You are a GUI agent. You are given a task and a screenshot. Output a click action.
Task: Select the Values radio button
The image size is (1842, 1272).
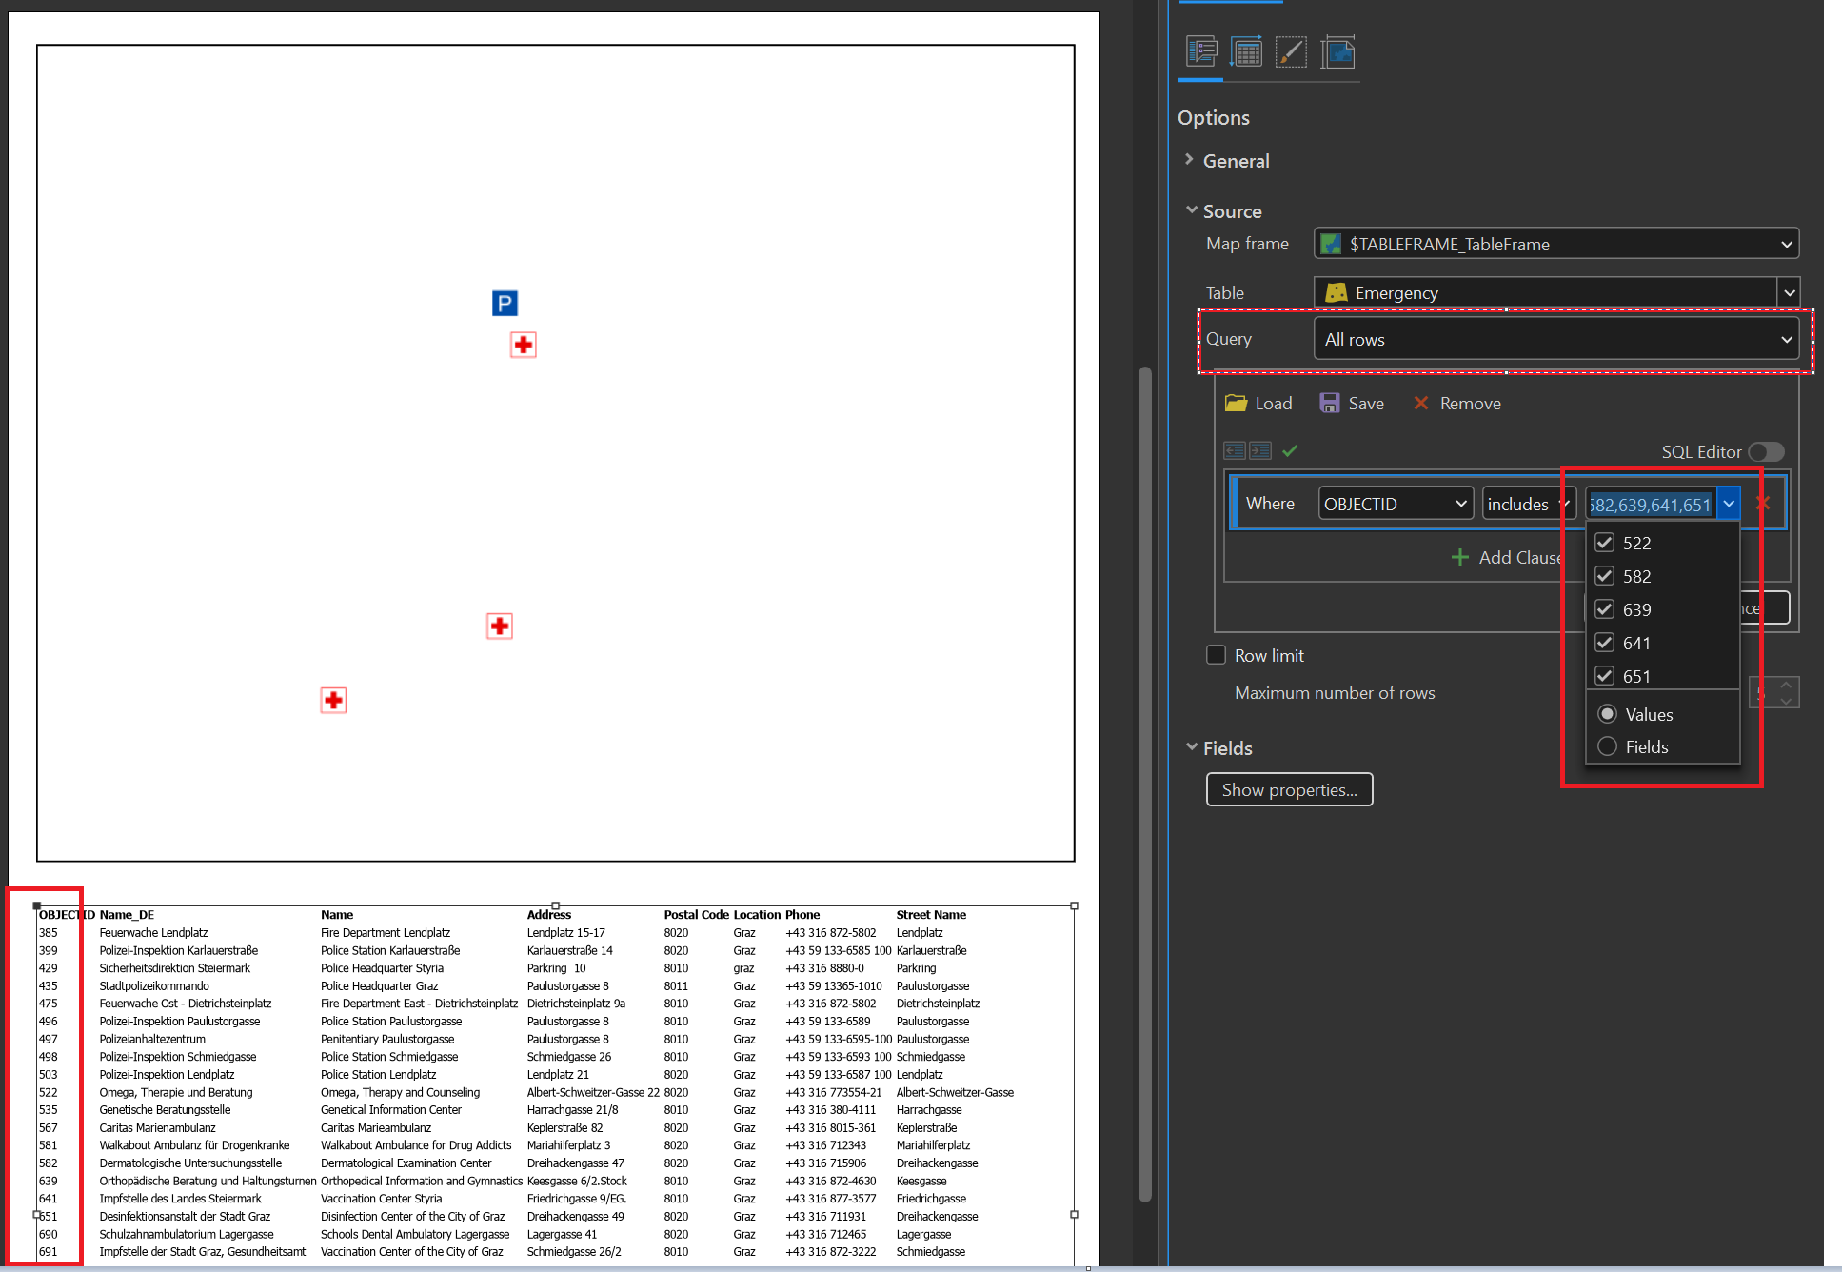[x=1608, y=714]
